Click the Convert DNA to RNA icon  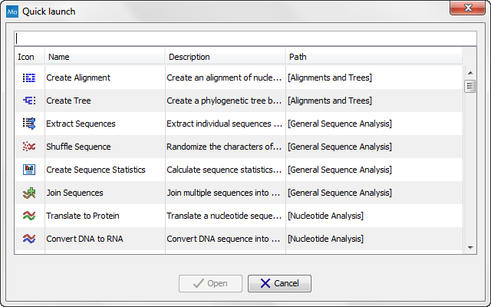29,239
